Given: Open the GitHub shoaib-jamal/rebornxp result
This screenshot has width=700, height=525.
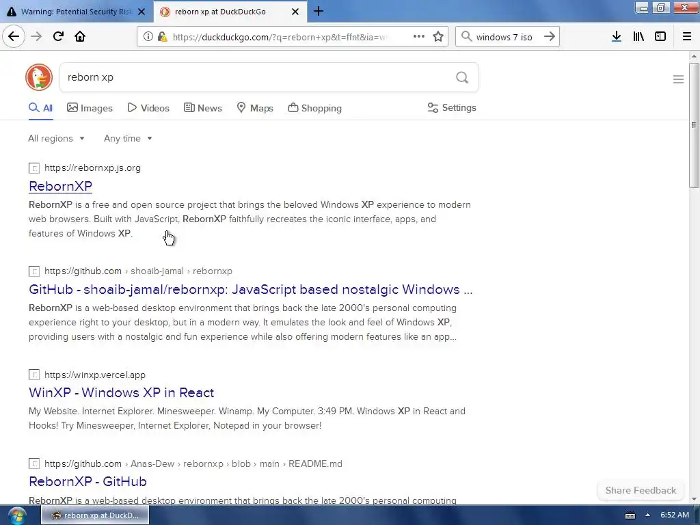Looking at the screenshot, I should coord(250,289).
